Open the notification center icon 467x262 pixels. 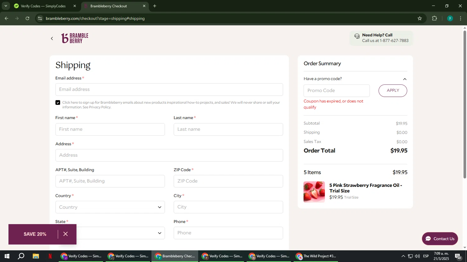tap(459, 256)
